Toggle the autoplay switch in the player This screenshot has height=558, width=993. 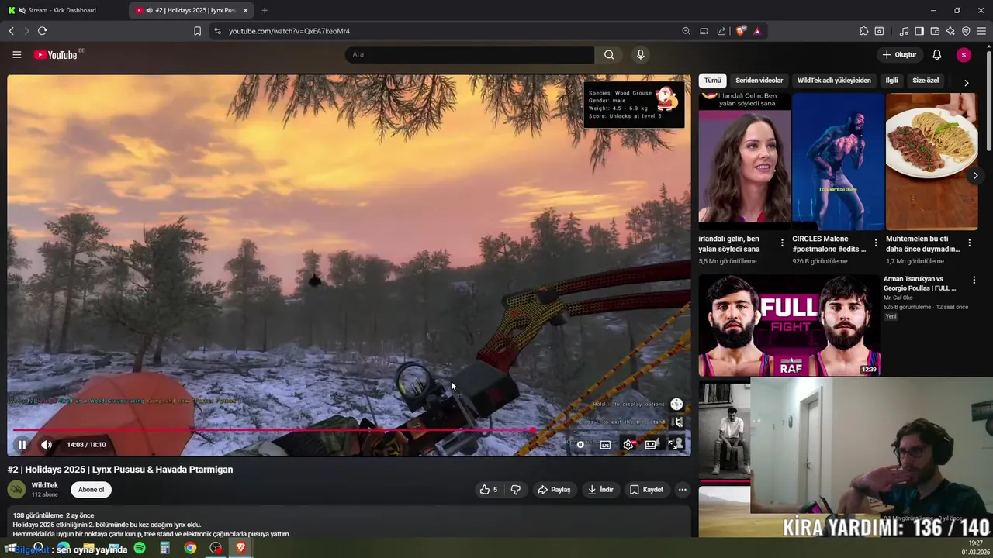(x=580, y=444)
